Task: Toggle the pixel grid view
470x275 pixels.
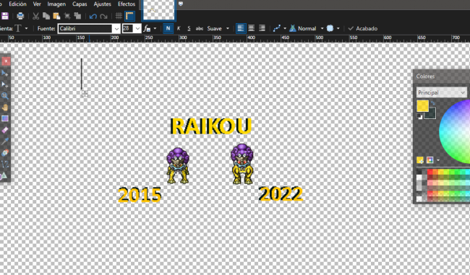Action: tap(119, 16)
